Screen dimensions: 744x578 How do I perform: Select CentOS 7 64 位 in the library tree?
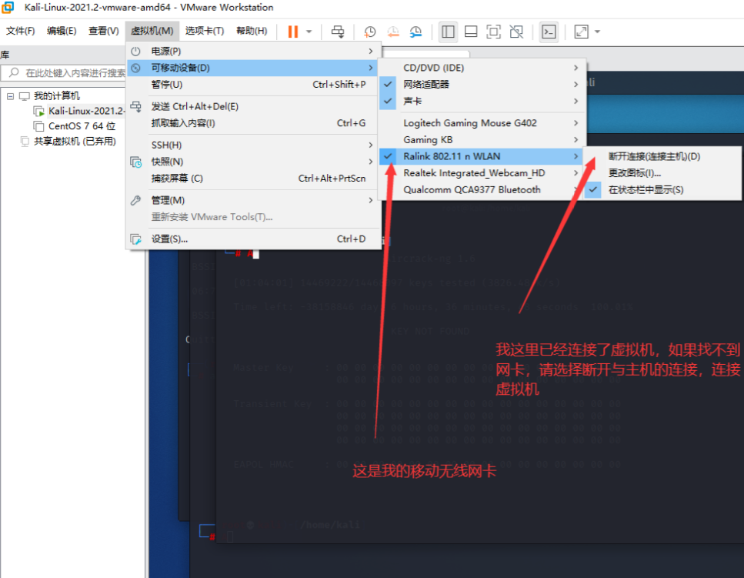(x=82, y=126)
